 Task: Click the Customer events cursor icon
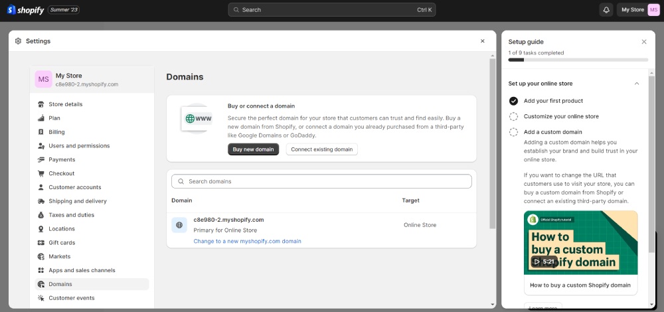point(41,298)
